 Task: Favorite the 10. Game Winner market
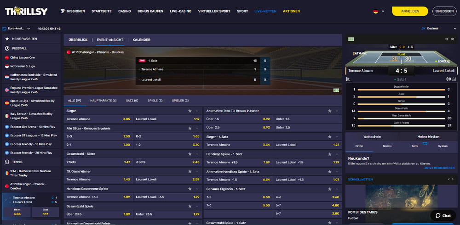(x=190, y=171)
